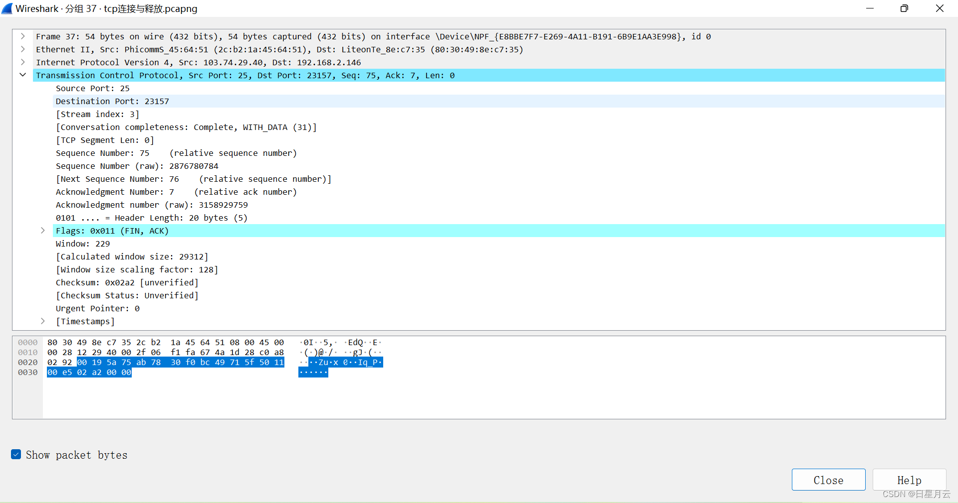Uncheck Show packet bytes checkbox
The height and width of the screenshot is (503, 958).
point(16,454)
